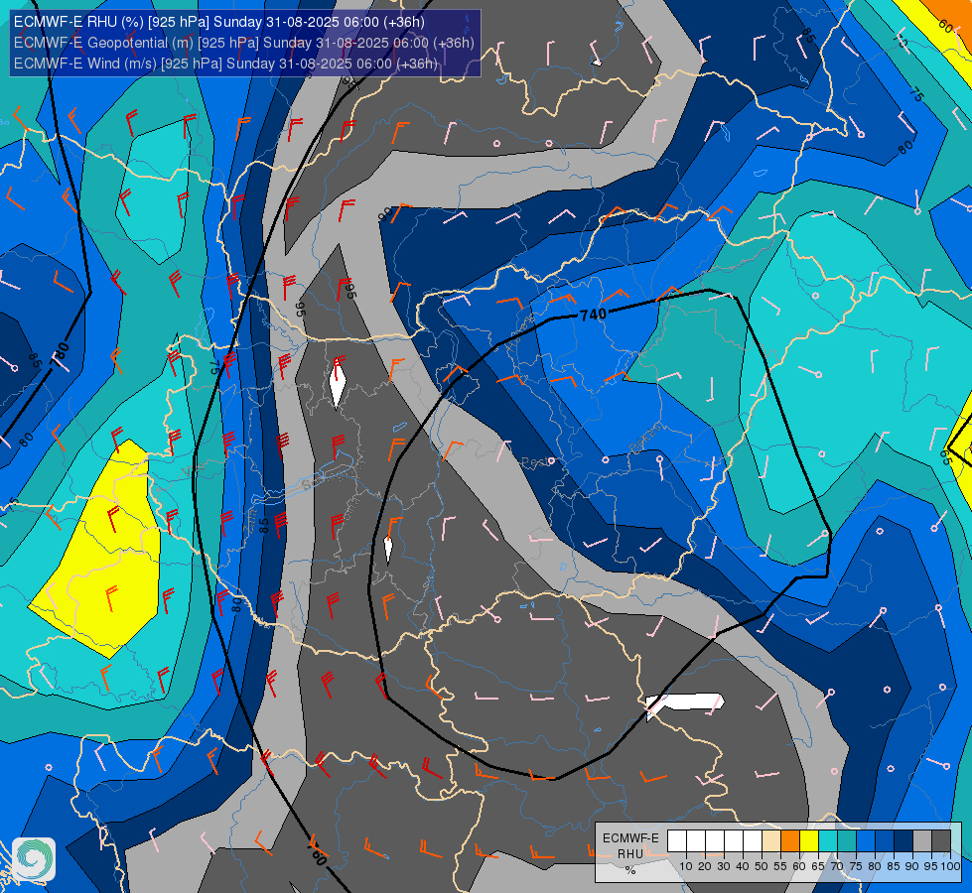
Task: Pick the bright blue 75-80 legend swatch
Action: coord(866,840)
